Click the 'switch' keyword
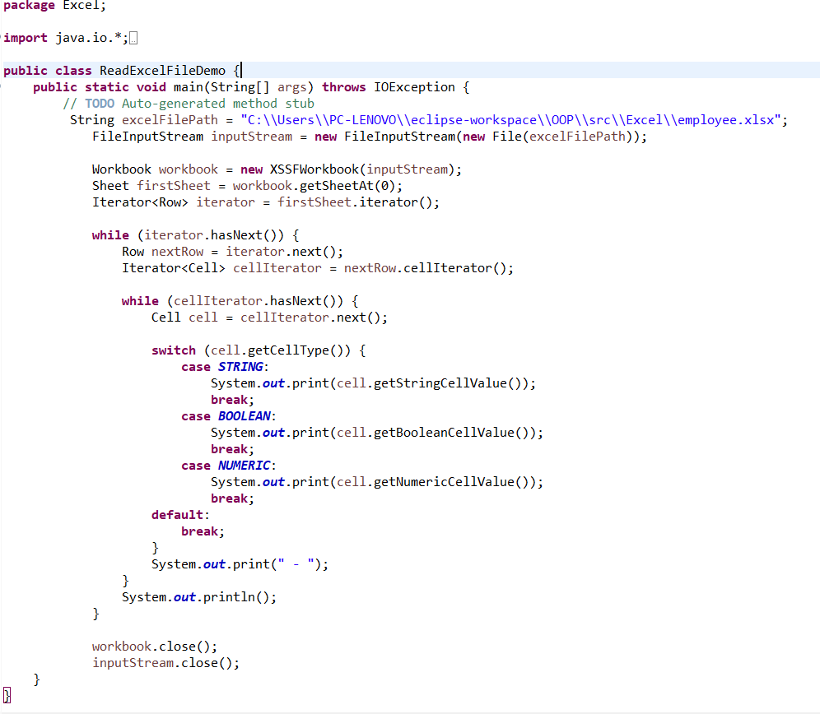 [x=174, y=350]
